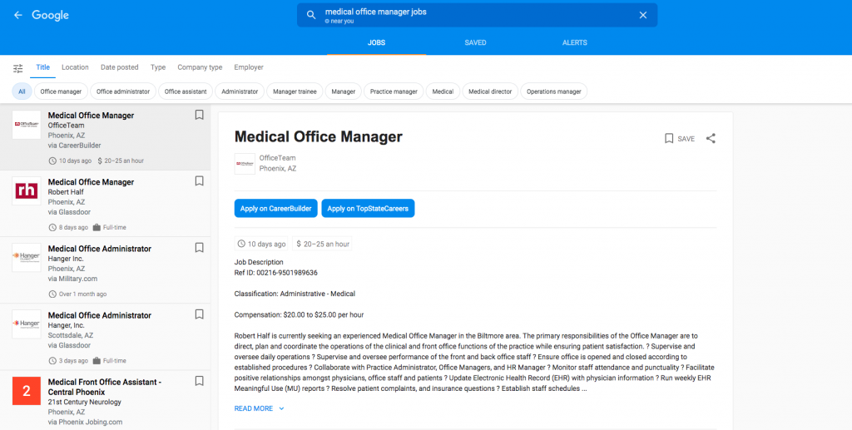Open Robert Half Medical Office Manager listing title
Screen dimensions: 852x430
click(91, 182)
